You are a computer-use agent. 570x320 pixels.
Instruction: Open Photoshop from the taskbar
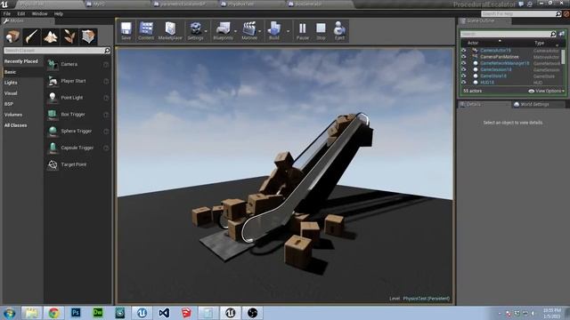76,313
